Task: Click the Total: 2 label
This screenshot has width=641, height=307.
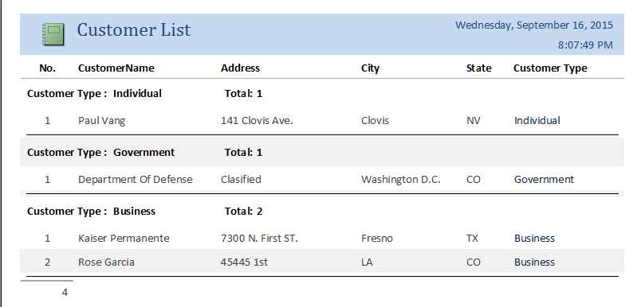Action: click(x=244, y=212)
